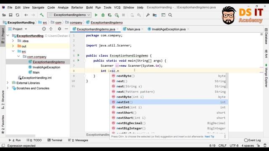The width and height of the screenshot is (269, 151).
Task: Click the Build project hammer icon
Action: 42,15
